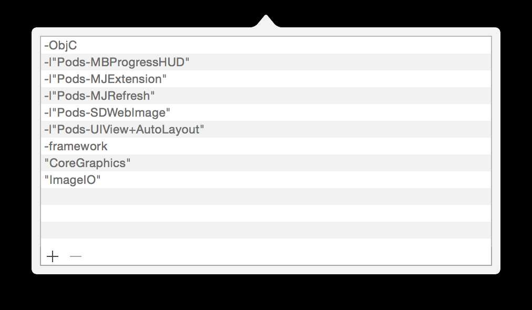Click first empty row below "ImageIO"
This screenshot has height=310, width=532.
[266, 197]
